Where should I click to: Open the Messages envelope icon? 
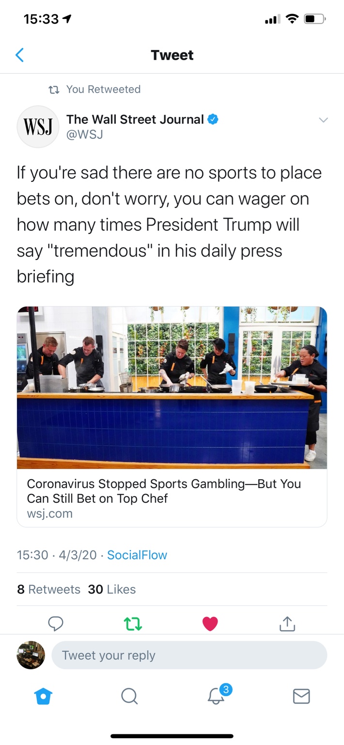tap(301, 696)
